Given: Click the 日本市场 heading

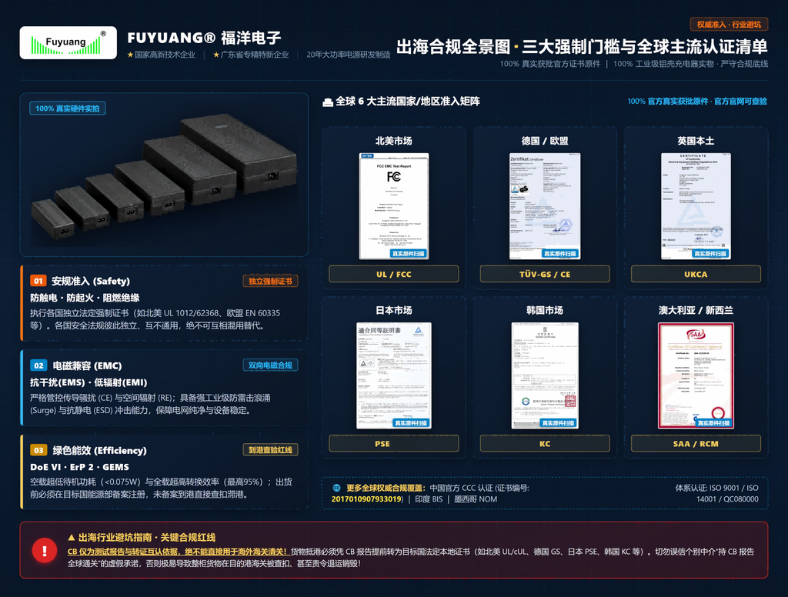Looking at the screenshot, I should [x=393, y=310].
